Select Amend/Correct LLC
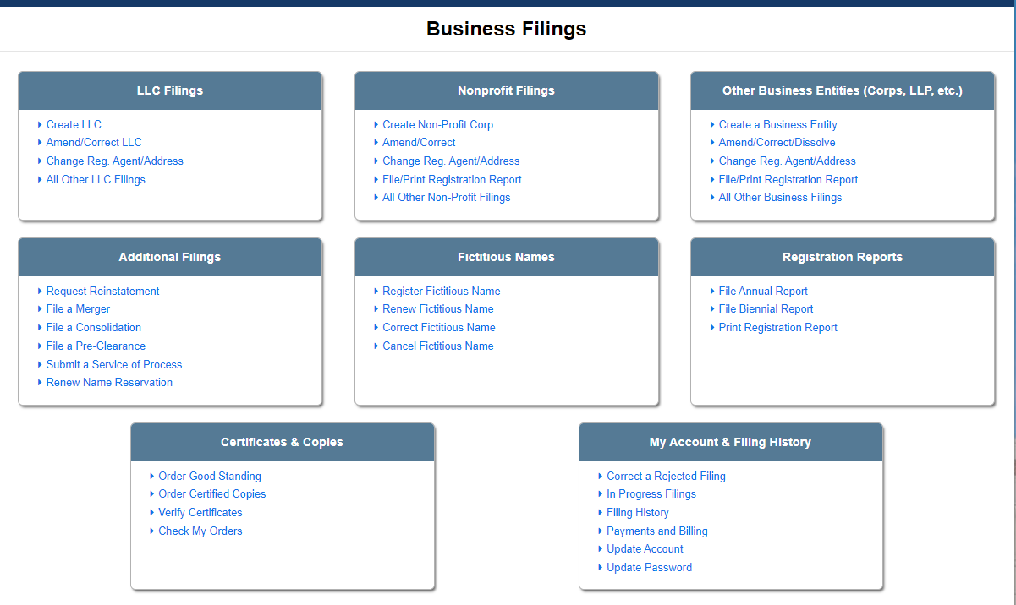The height and width of the screenshot is (605, 1016). [93, 142]
